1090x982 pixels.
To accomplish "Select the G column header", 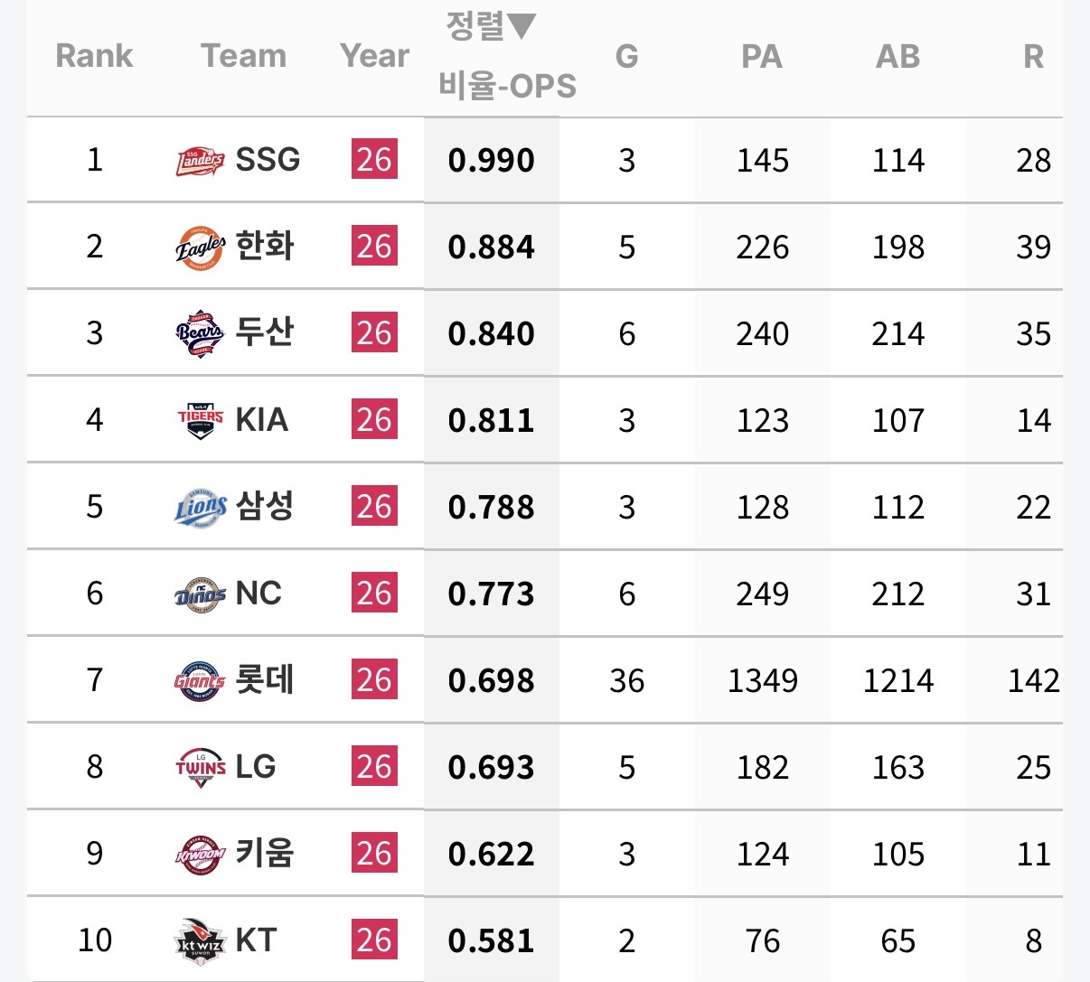I will coord(626,56).
